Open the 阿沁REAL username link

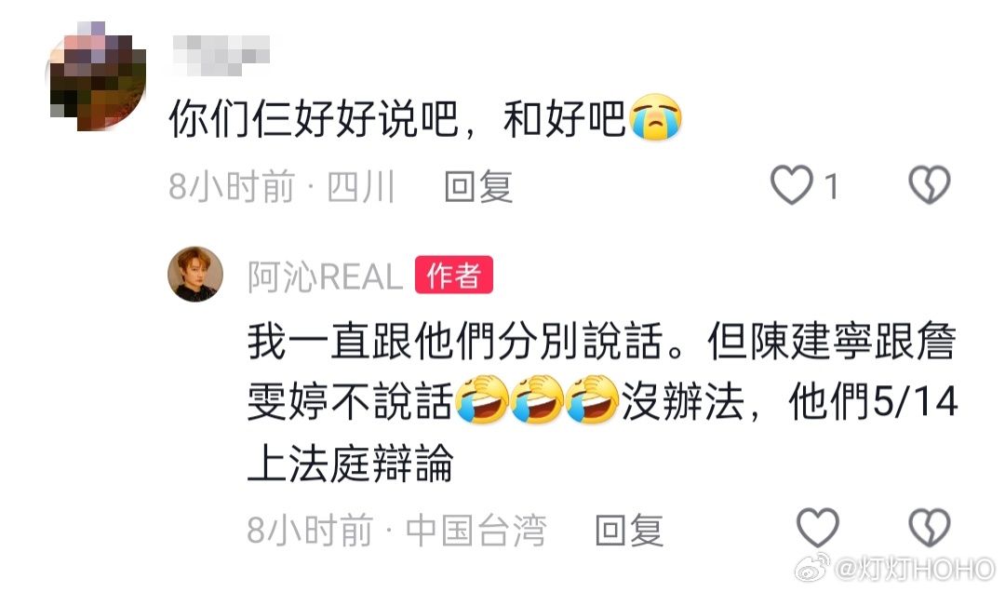[325, 276]
